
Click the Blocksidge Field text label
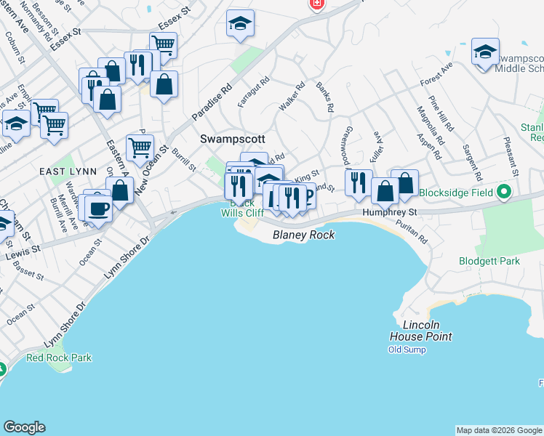[456, 193]
